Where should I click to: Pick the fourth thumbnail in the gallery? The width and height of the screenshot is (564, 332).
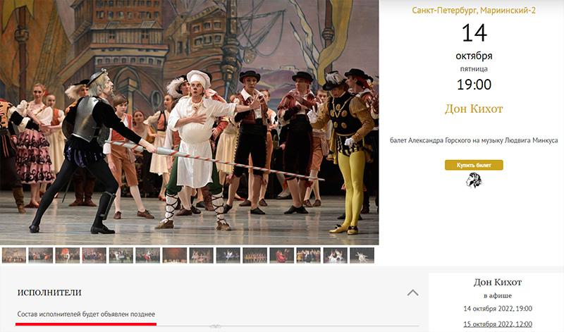(94, 255)
